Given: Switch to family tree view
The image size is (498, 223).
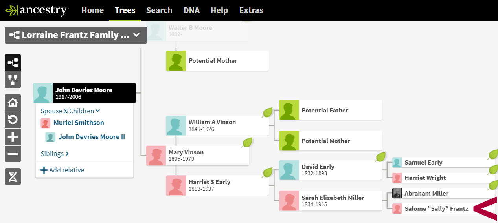Looking at the screenshot, I should (13, 80).
